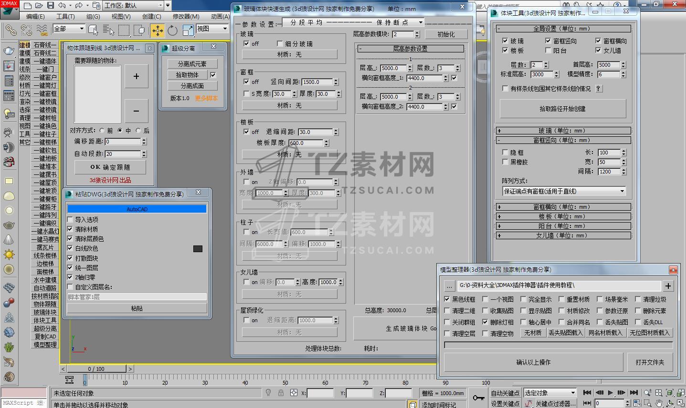Click the Select and Link chain icon
686x408 pixels.
(11, 31)
